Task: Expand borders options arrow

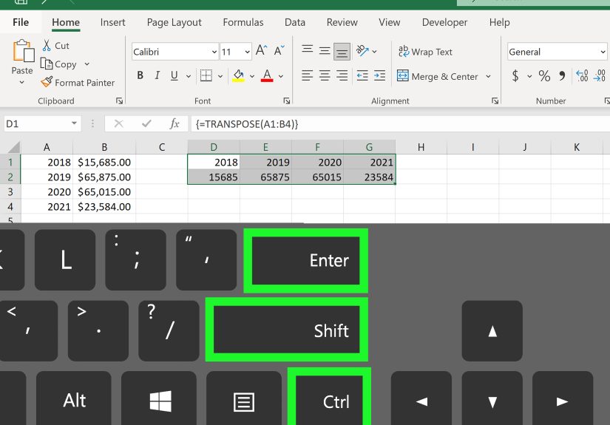Action: (x=220, y=76)
